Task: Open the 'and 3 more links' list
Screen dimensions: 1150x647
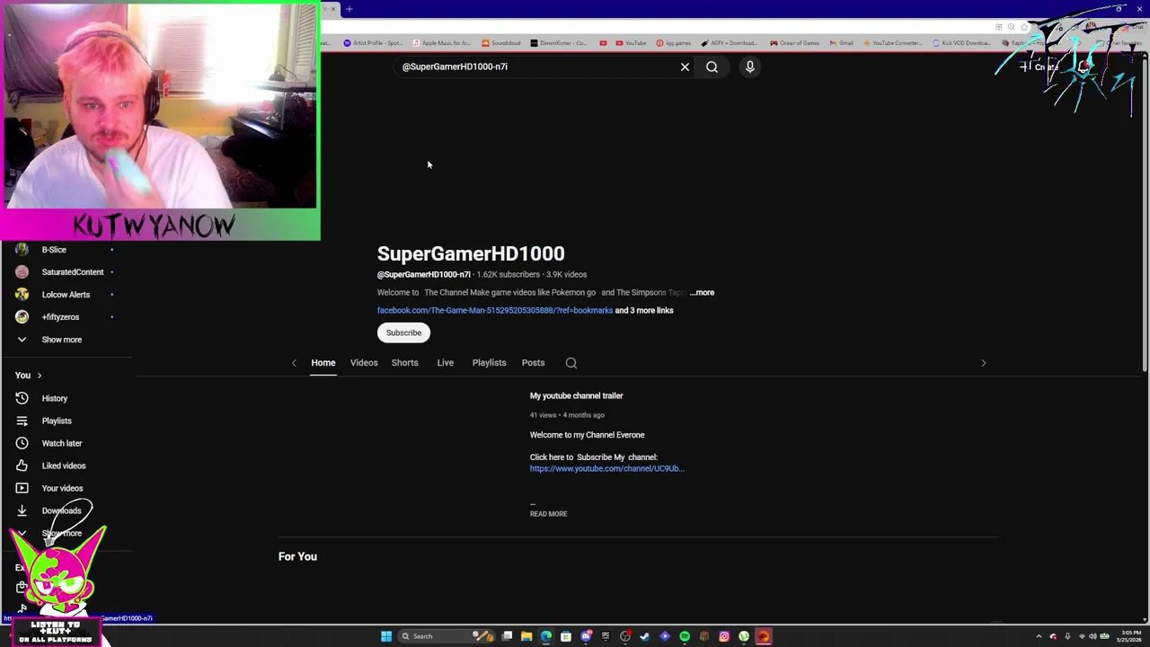Action: [644, 310]
